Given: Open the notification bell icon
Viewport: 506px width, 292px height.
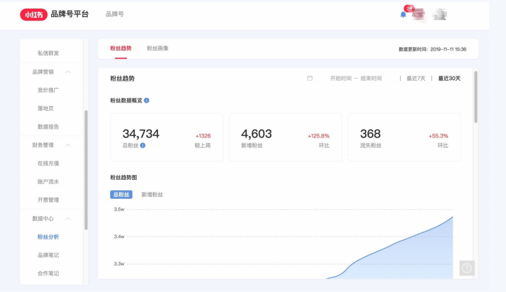Looking at the screenshot, I should (403, 14).
